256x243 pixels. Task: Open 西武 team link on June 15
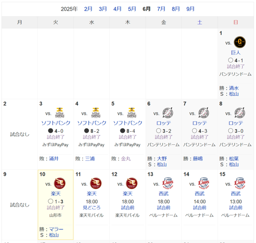click(x=236, y=194)
